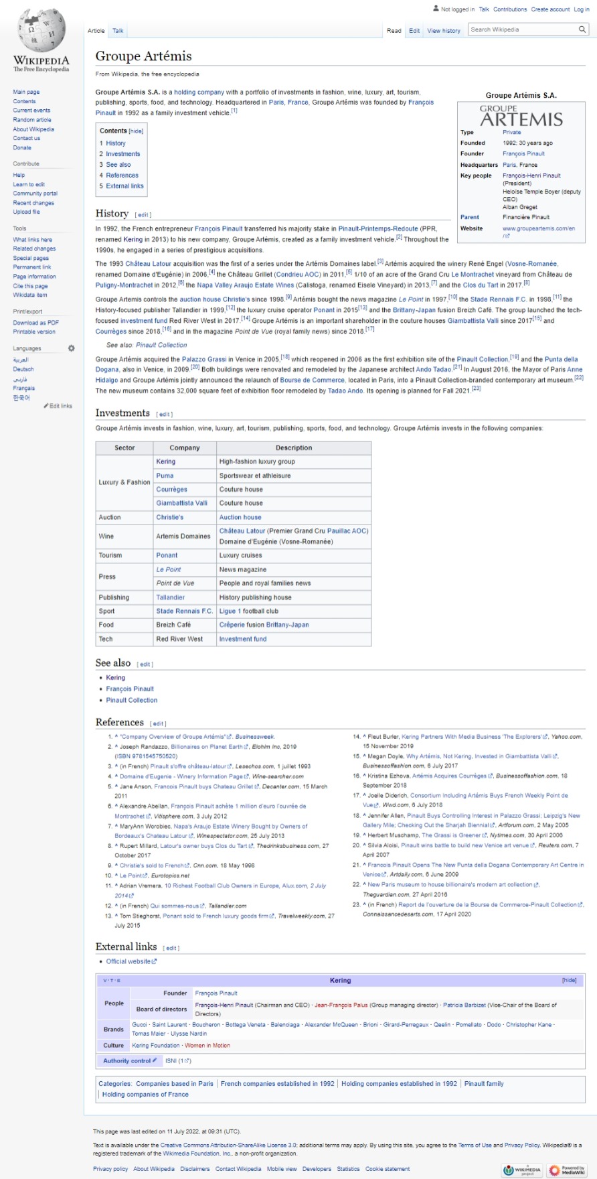Viewport: 597px width, 1179px height.
Task: Edit the History section
Action: 143,215
